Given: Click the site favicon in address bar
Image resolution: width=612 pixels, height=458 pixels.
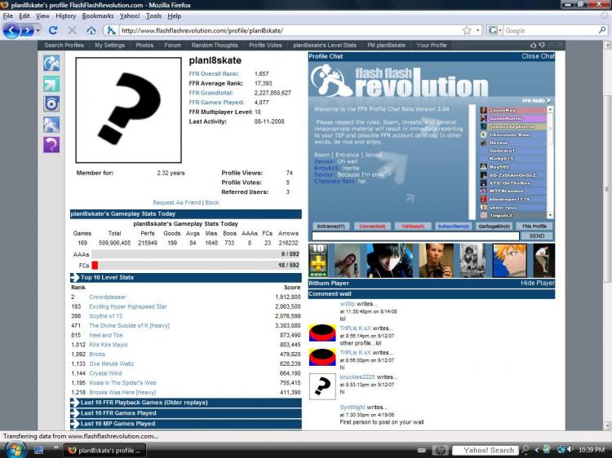Looking at the screenshot, I should click(x=111, y=30).
